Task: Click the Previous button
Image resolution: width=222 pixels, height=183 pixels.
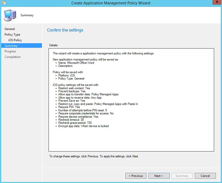Action: point(136,176)
